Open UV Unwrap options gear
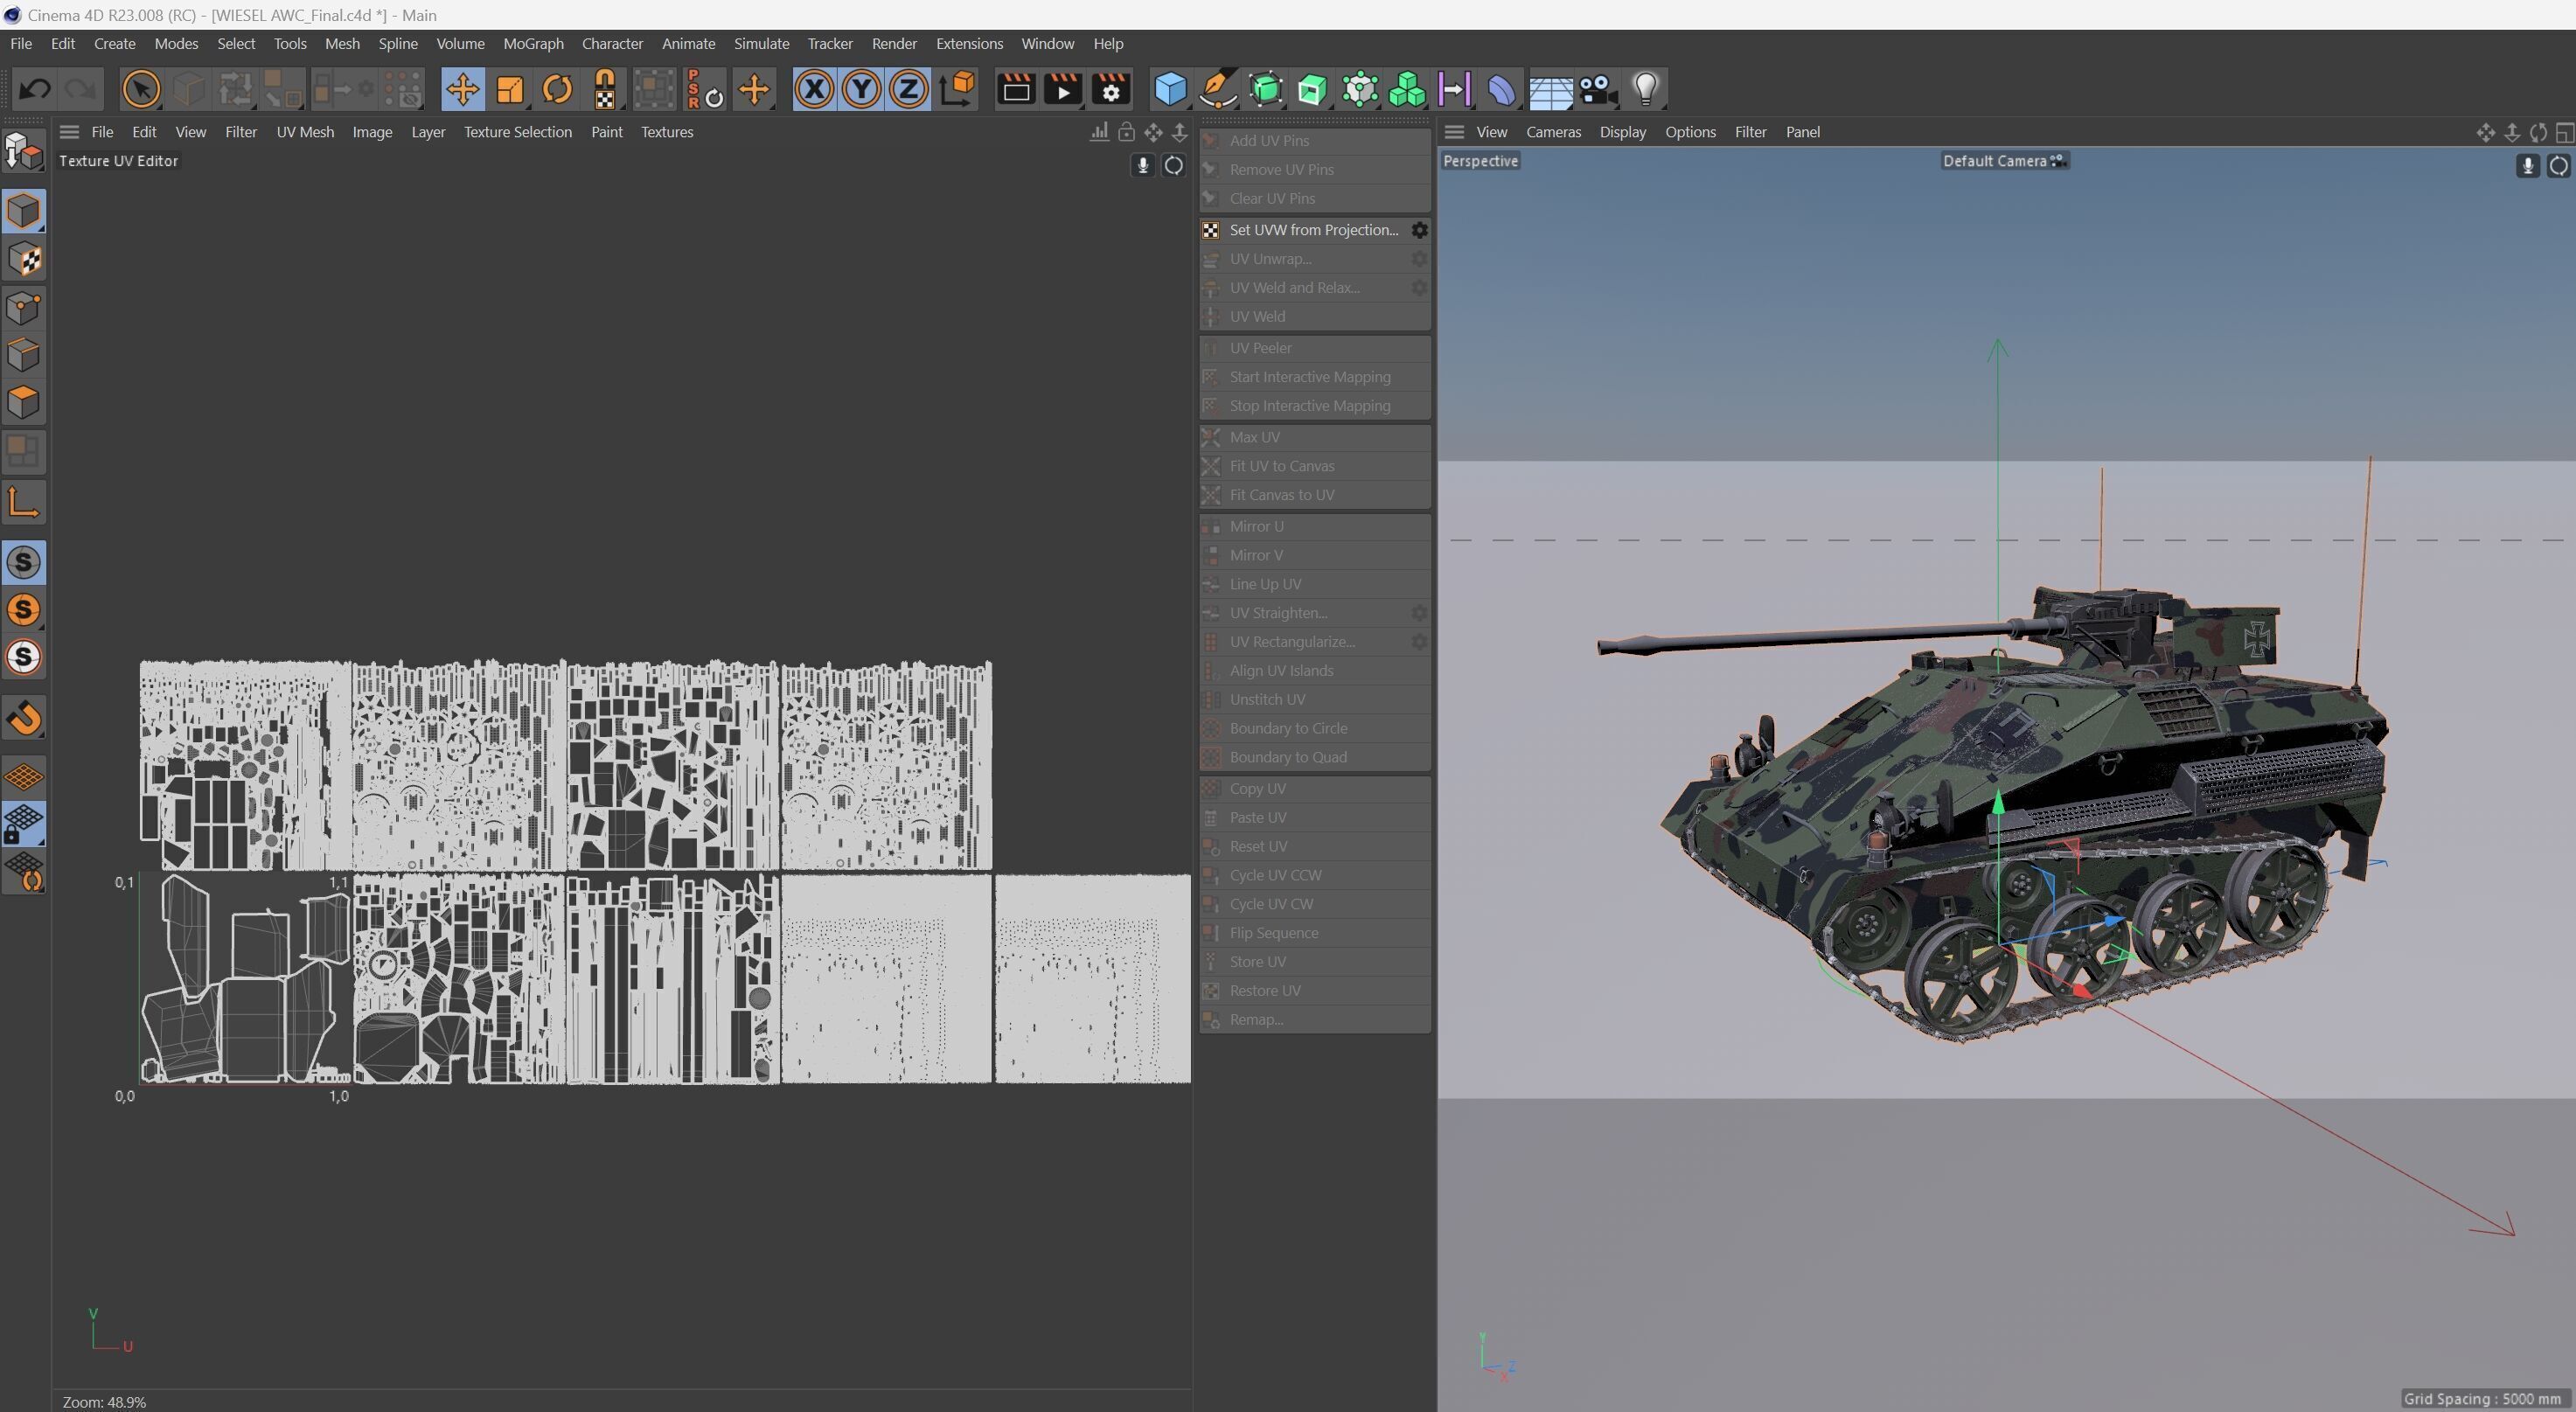This screenshot has width=2576, height=1412. [1419, 259]
